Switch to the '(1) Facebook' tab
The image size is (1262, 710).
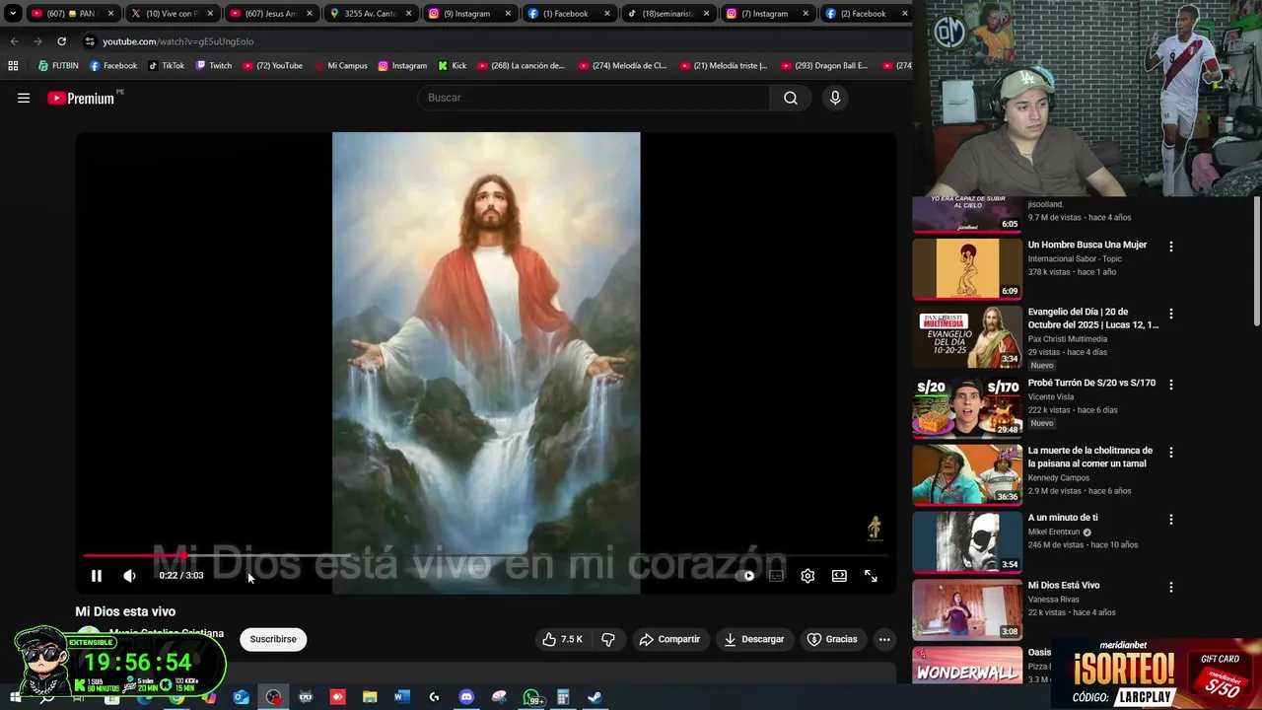click(569, 14)
